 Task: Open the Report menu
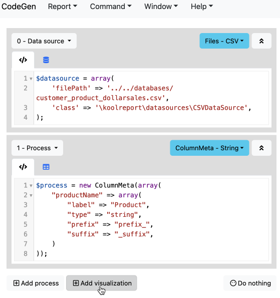click(63, 7)
